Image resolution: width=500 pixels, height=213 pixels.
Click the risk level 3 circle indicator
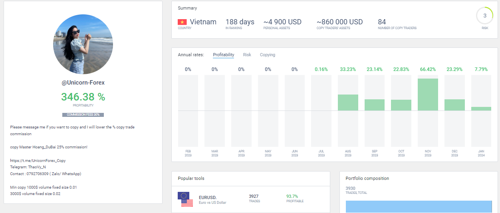click(485, 16)
